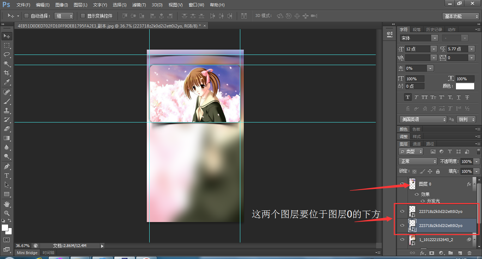Toggle Quick Mask mode
The image size is (482, 259).
7,240
